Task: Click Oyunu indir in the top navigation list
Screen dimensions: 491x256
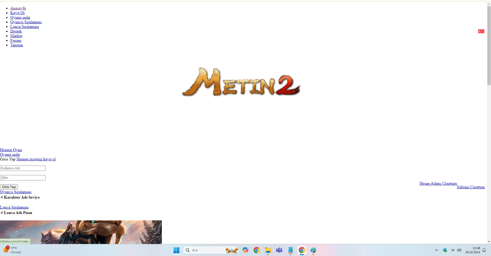Action: click(20, 17)
